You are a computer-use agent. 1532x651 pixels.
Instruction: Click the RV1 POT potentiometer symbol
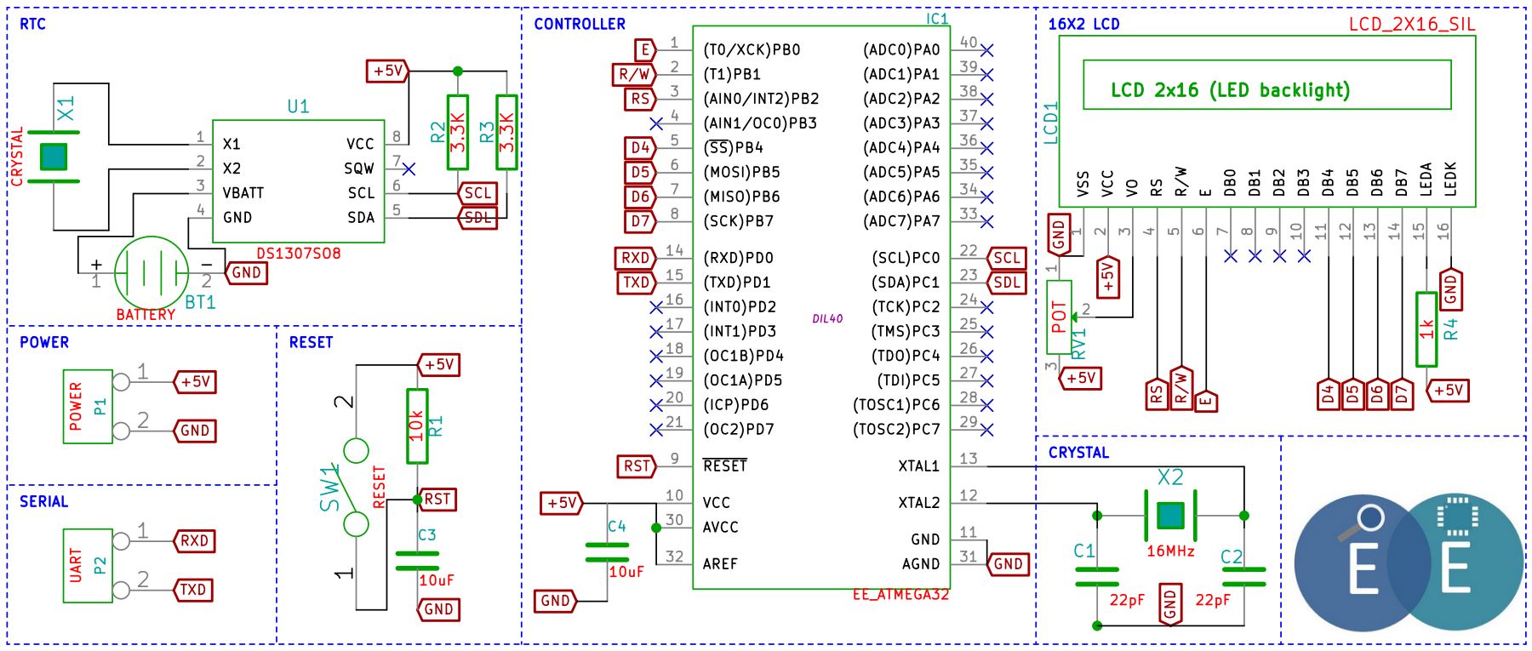pos(1059,317)
